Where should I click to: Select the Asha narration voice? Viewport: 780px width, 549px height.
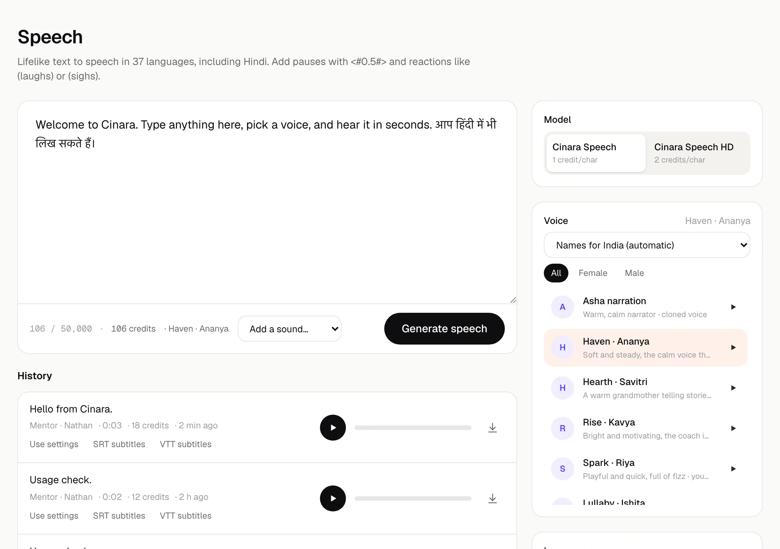tap(645, 307)
